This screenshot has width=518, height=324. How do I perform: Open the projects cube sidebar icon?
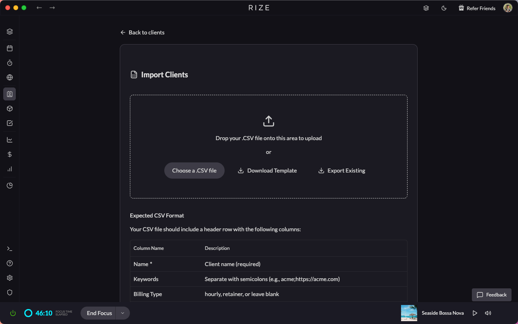click(x=10, y=109)
